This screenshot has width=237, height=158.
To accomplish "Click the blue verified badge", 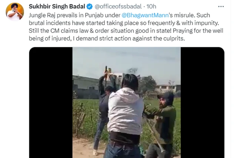I will pyautogui.click(x=90, y=7).
